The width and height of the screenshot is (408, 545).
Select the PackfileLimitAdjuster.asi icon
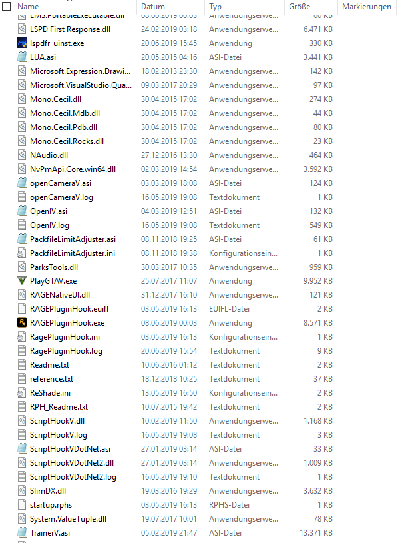pos(22,239)
